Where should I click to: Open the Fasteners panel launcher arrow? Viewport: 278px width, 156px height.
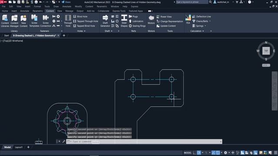62,31
